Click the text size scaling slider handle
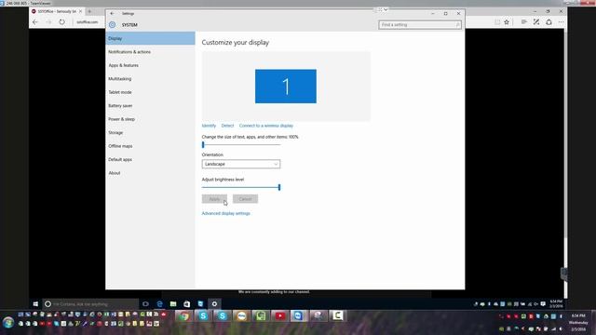 point(203,145)
